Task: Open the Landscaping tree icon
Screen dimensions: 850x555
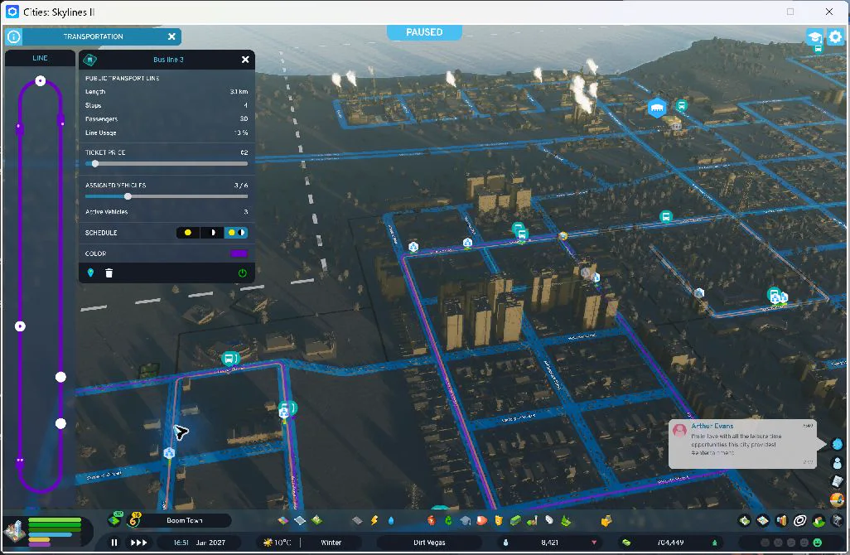Action: coord(566,520)
